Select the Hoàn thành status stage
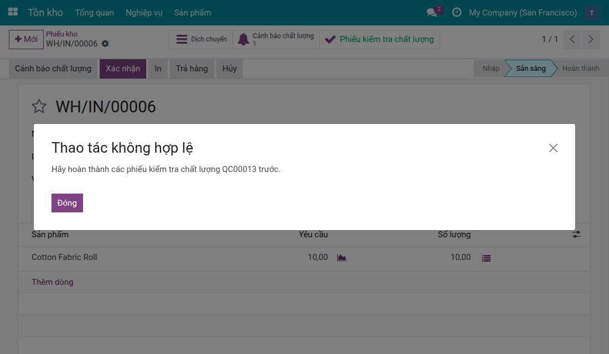The image size is (609, 354). coord(580,69)
